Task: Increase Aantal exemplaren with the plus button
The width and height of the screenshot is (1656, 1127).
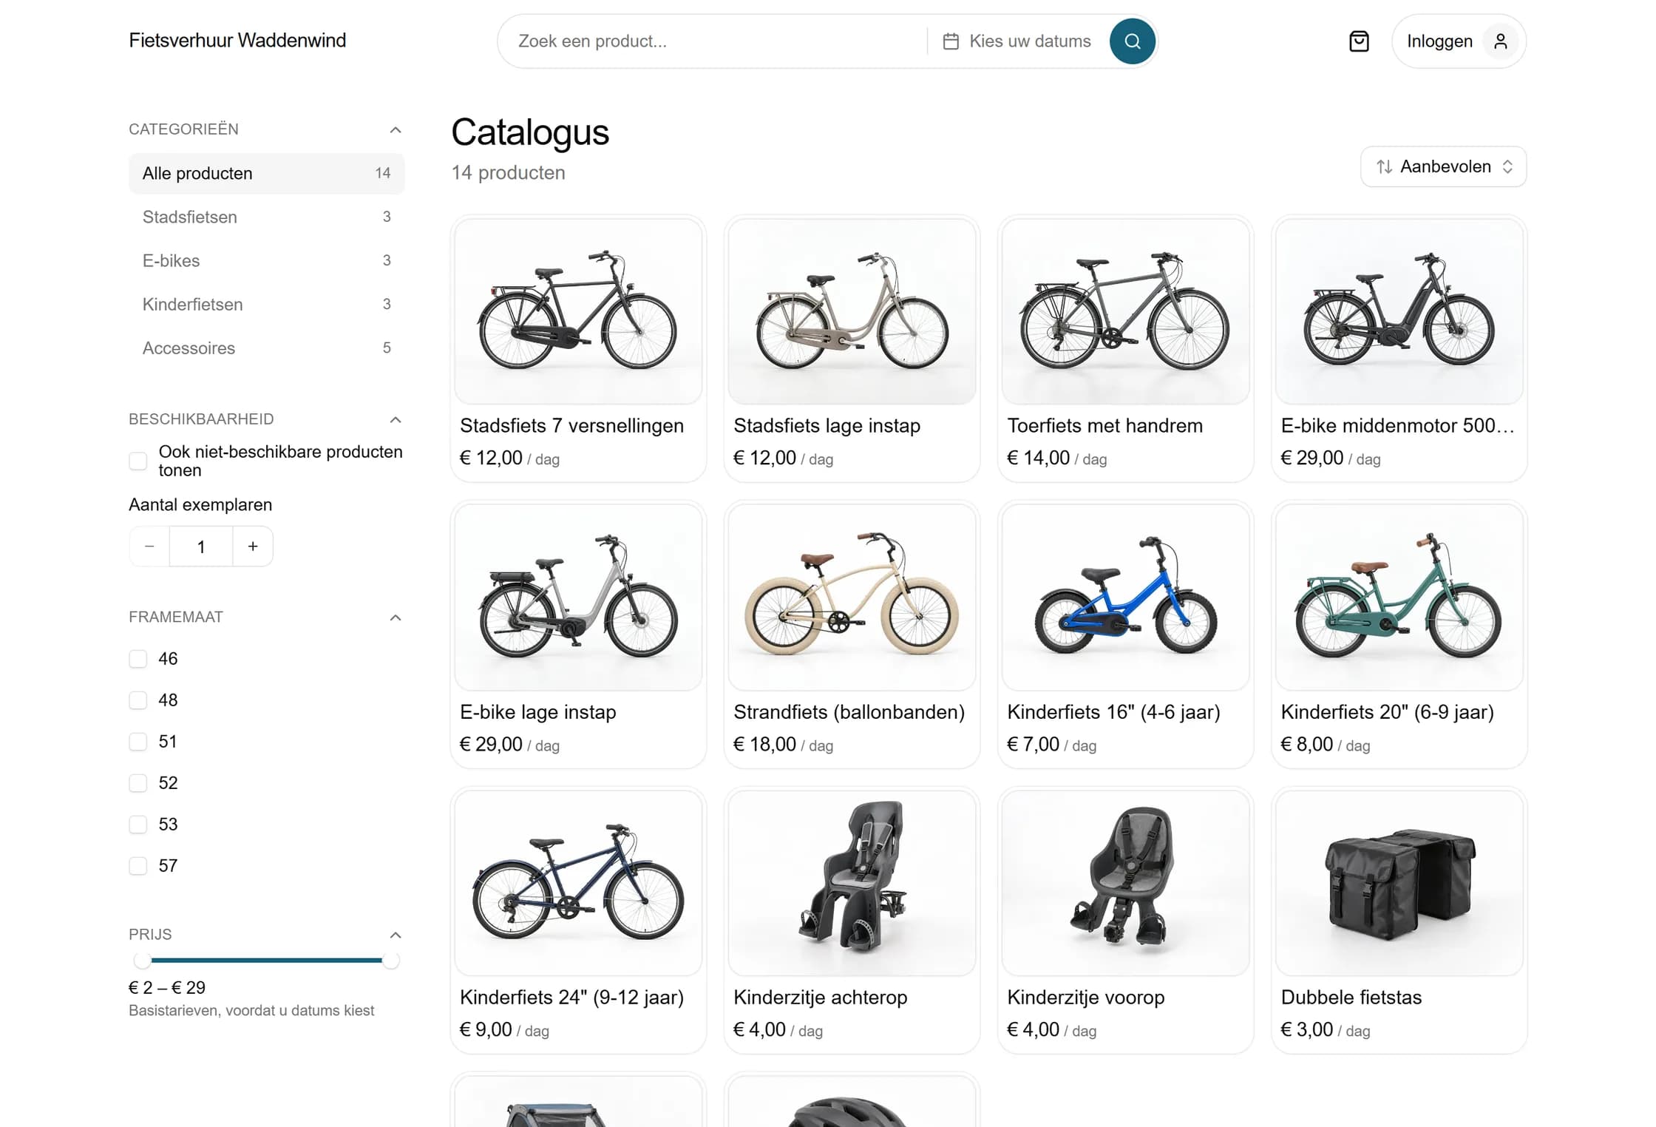Action: coord(253,546)
